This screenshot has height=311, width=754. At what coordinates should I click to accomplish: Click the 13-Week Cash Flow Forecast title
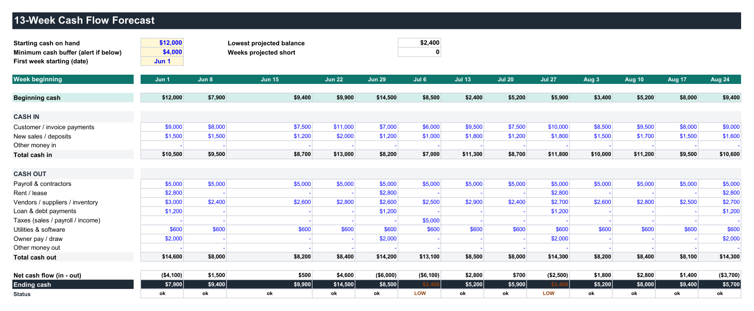pos(84,21)
